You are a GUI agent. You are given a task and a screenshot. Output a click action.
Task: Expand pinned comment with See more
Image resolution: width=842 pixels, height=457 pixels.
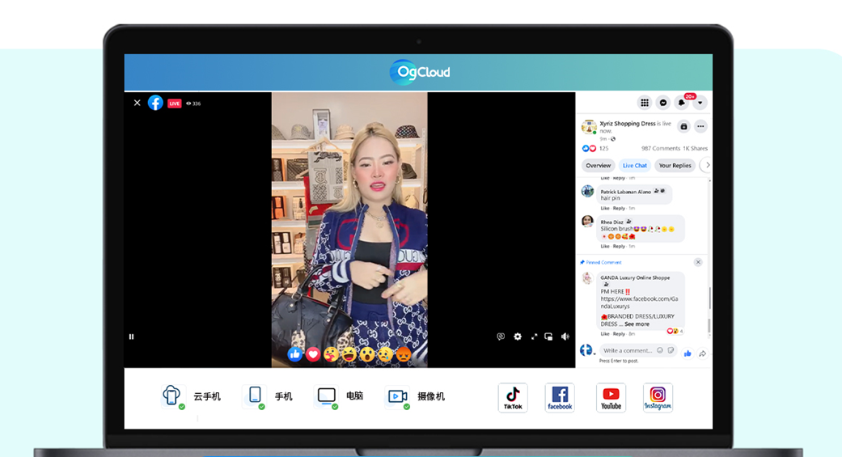click(637, 324)
